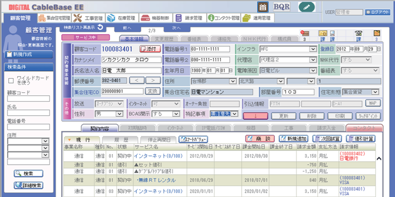The width and height of the screenshot is (395, 197).
Task: Click the table scroll-up chevron
Action: [x=379, y=158]
